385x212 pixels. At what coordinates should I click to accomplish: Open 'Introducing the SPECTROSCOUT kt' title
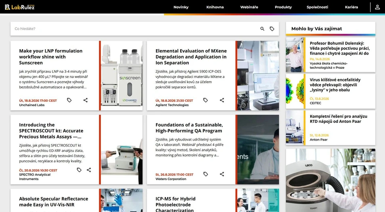coord(51,131)
